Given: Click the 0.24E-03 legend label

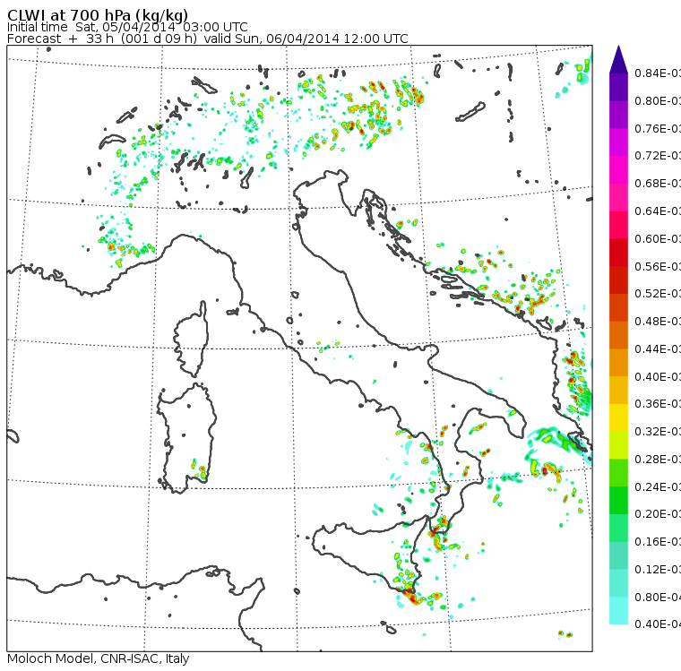Looking at the screenshot, I should 658,486.
